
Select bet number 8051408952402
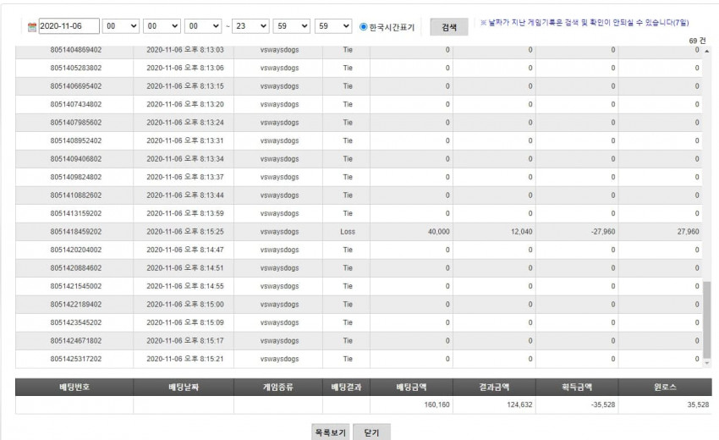pyautogui.click(x=75, y=140)
